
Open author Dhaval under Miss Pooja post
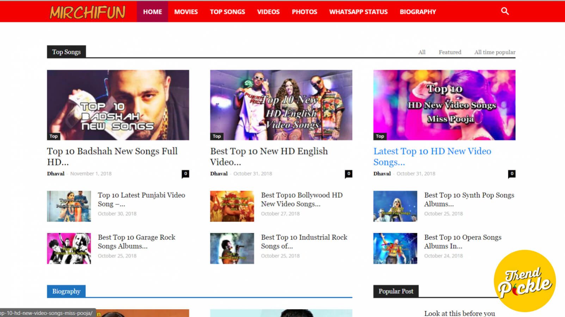pyautogui.click(x=382, y=173)
